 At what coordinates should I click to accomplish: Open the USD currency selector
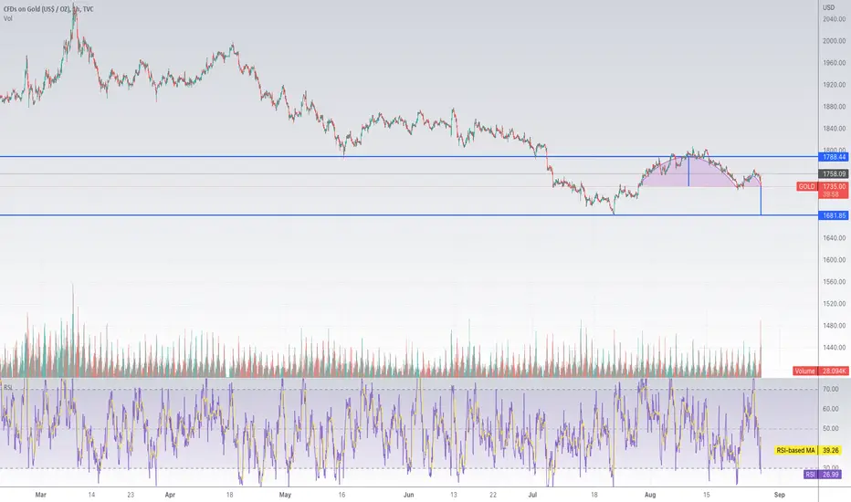828,7
